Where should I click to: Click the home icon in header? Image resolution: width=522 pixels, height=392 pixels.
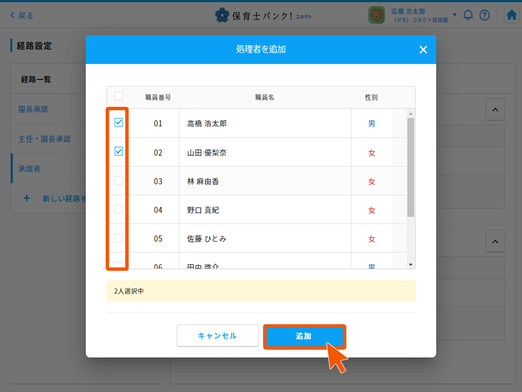(512, 15)
